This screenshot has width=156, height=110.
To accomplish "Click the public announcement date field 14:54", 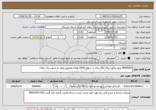I will [29, 16].
